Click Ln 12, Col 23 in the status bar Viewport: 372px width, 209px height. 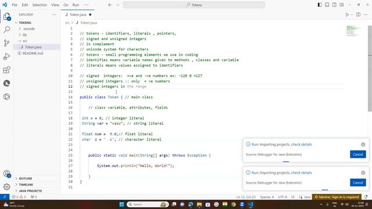(246, 197)
